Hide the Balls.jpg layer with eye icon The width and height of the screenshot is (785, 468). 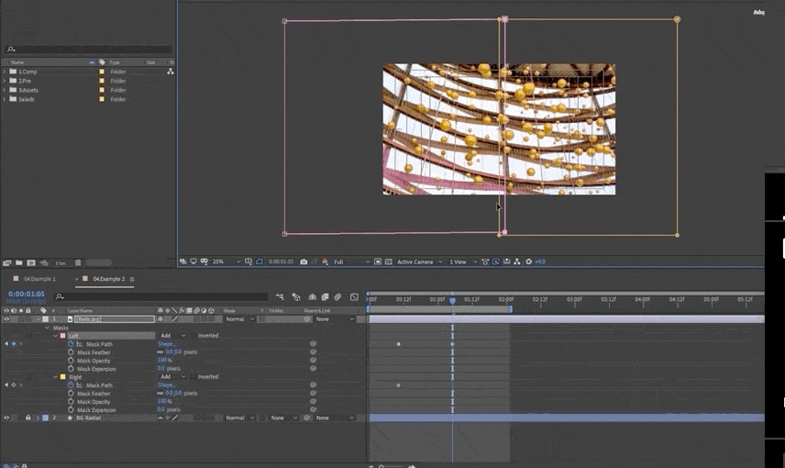pyautogui.click(x=6, y=318)
